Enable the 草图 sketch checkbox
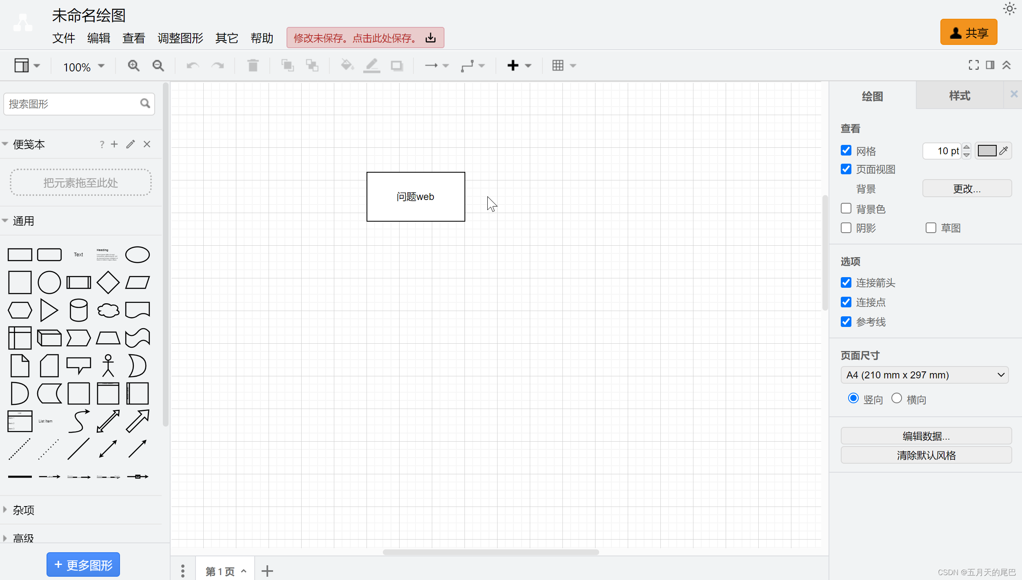Image resolution: width=1022 pixels, height=580 pixels. 931,228
